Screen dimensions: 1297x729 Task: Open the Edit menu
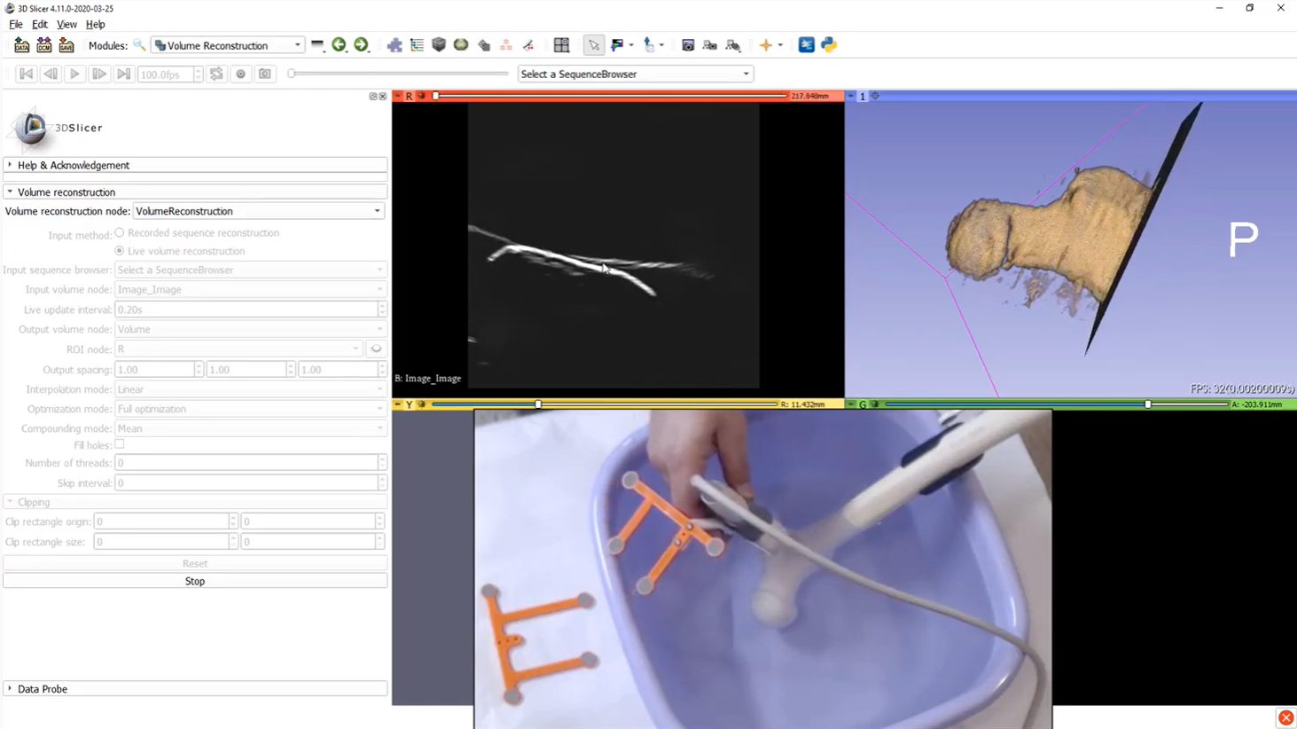click(40, 24)
